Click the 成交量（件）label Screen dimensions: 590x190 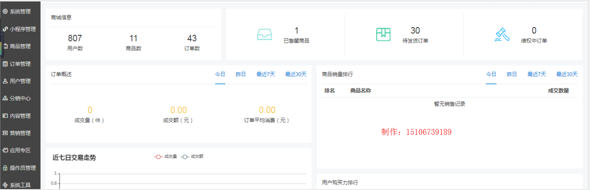click(89, 120)
